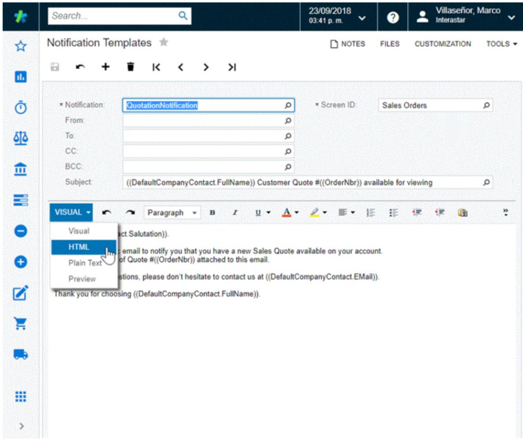Delete the record with the trash icon
The width and height of the screenshot is (523, 442).
[130, 67]
